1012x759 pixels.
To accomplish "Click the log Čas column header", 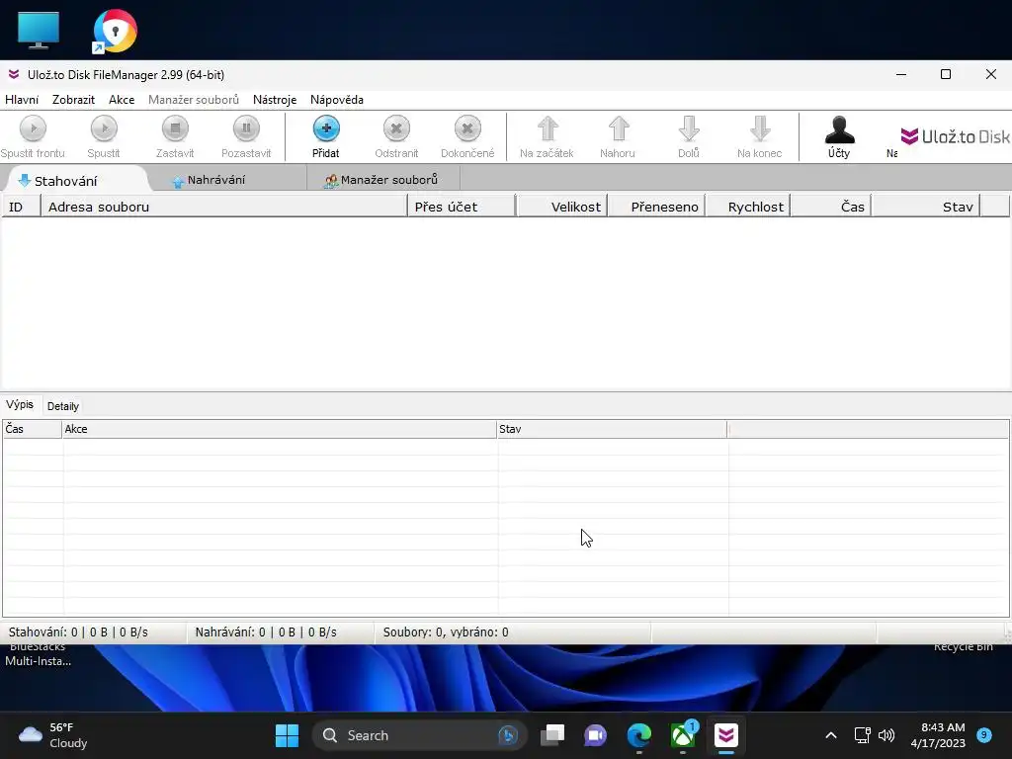I will (x=33, y=429).
